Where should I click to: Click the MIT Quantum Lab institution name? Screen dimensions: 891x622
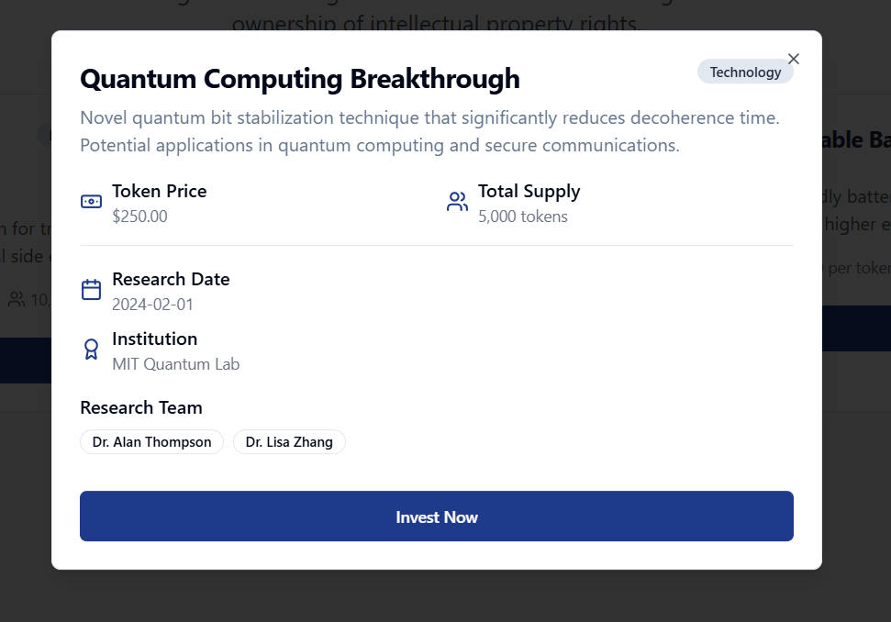[x=175, y=364]
